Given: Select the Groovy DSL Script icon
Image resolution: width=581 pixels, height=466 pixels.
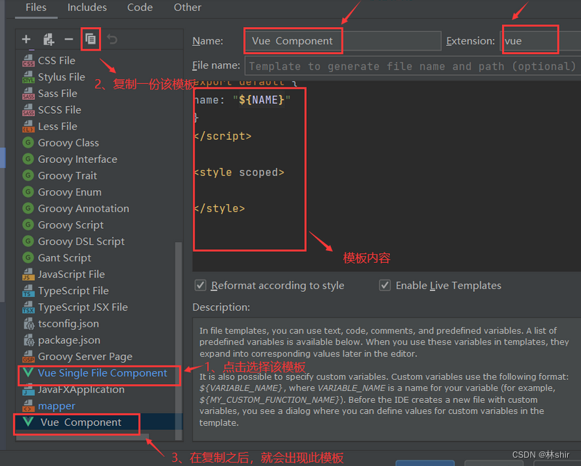Looking at the screenshot, I should tap(28, 241).
